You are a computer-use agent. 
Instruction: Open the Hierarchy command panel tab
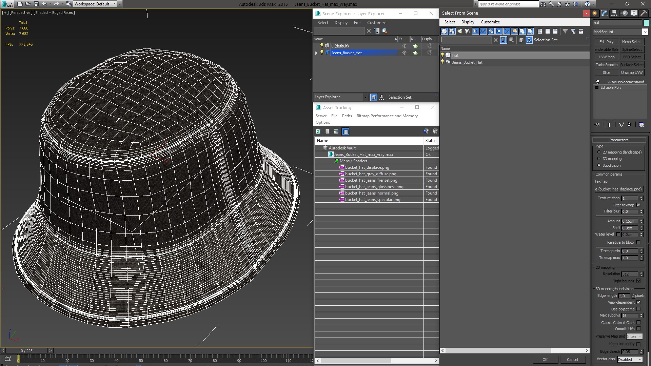(x=614, y=13)
